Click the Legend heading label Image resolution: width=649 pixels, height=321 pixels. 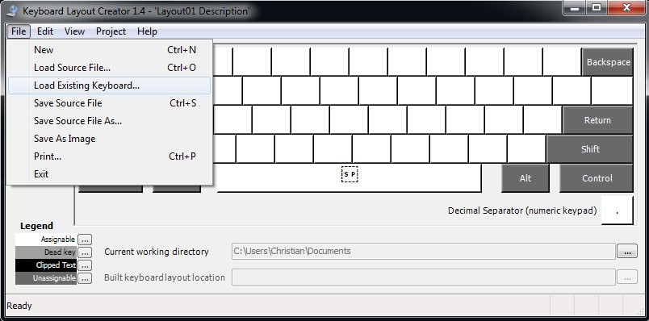[x=36, y=226]
